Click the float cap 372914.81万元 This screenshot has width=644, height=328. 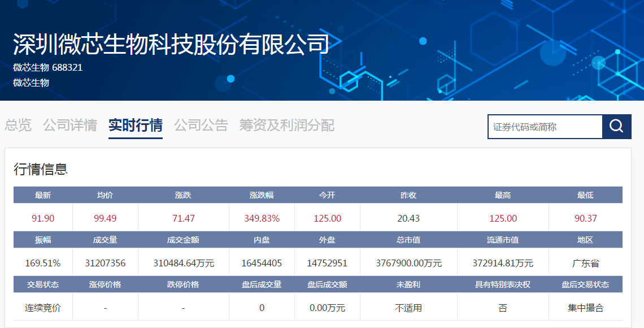coord(503,263)
